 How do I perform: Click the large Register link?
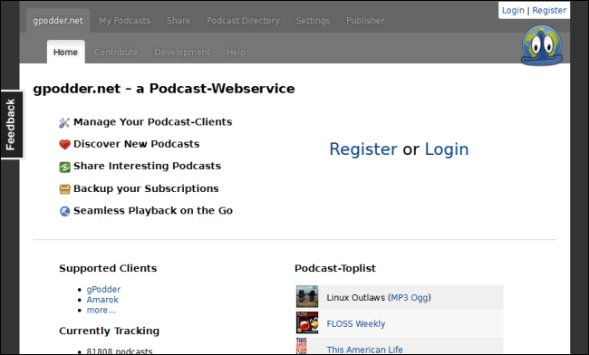click(362, 149)
